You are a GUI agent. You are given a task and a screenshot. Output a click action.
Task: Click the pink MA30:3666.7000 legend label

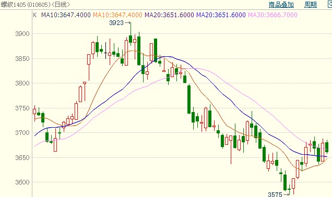click(x=272, y=15)
